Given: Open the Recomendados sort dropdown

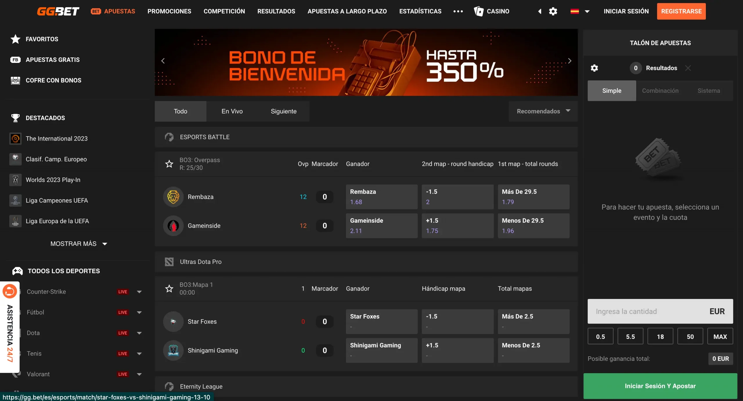Looking at the screenshot, I should click(x=543, y=111).
